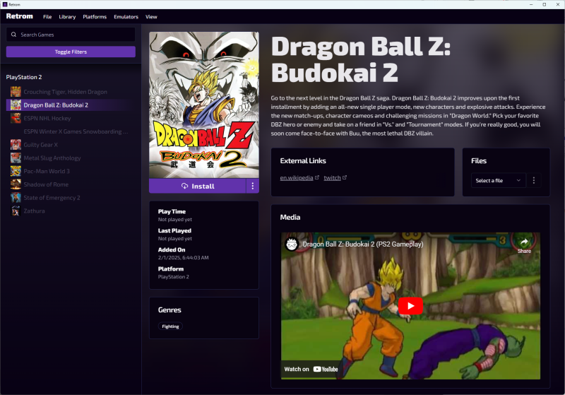Open the Platforms menu

coord(95,16)
